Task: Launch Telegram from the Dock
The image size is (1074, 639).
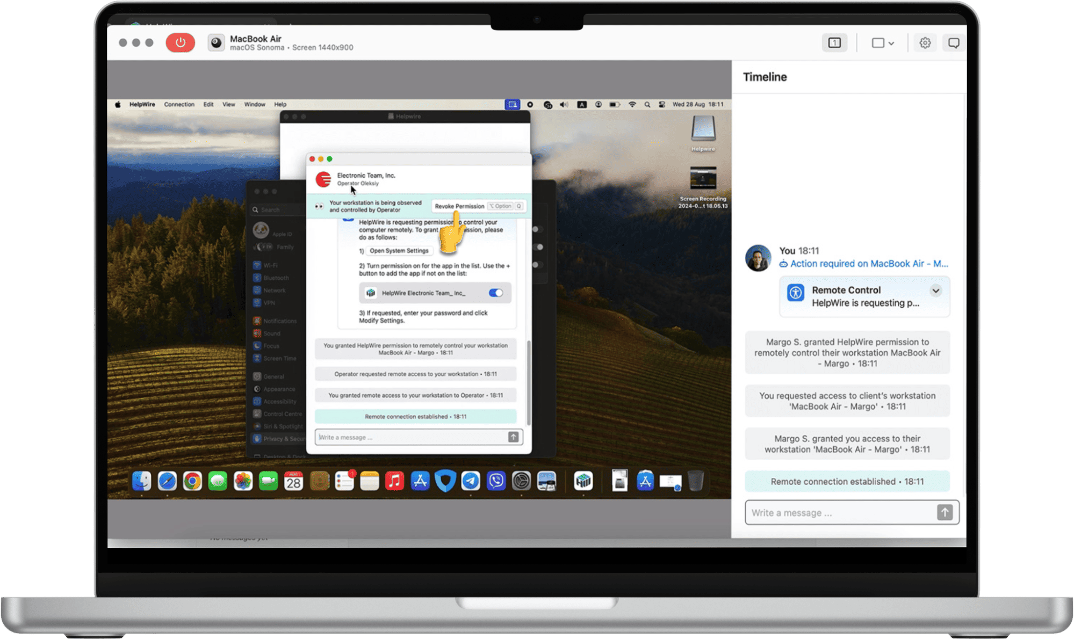Action: 471,481
